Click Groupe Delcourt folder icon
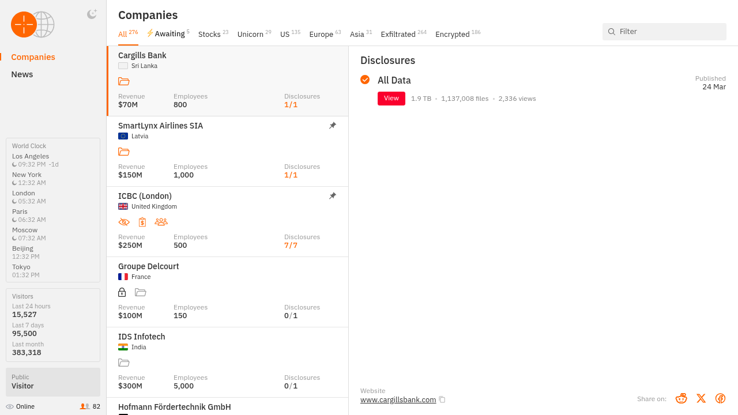 140,292
